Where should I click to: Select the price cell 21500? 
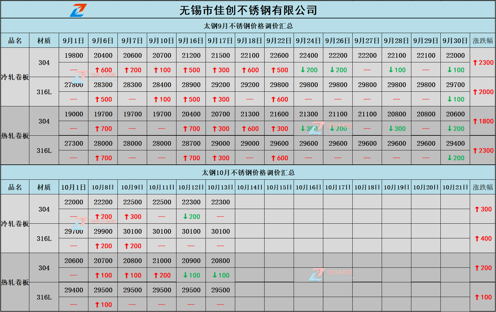[x=221, y=55]
